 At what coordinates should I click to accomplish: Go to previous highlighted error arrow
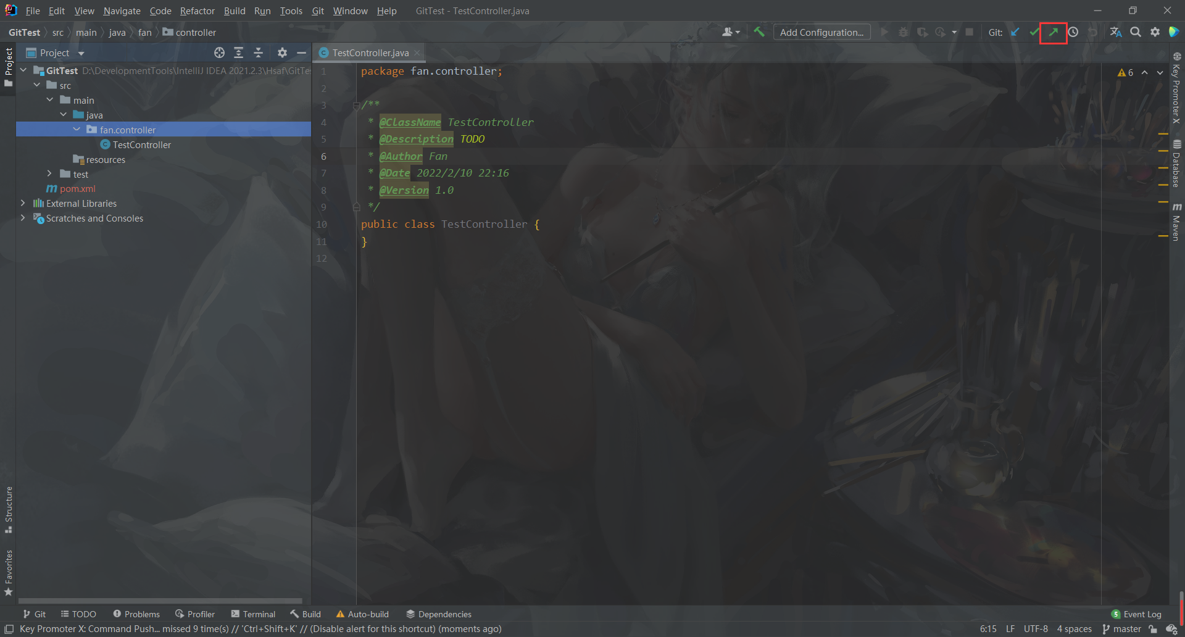(1144, 73)
